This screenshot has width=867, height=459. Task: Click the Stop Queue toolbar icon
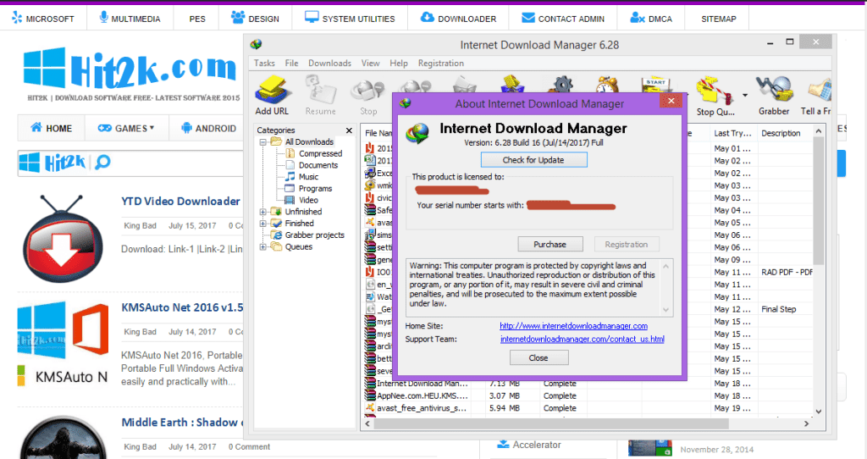click(715, 91)
